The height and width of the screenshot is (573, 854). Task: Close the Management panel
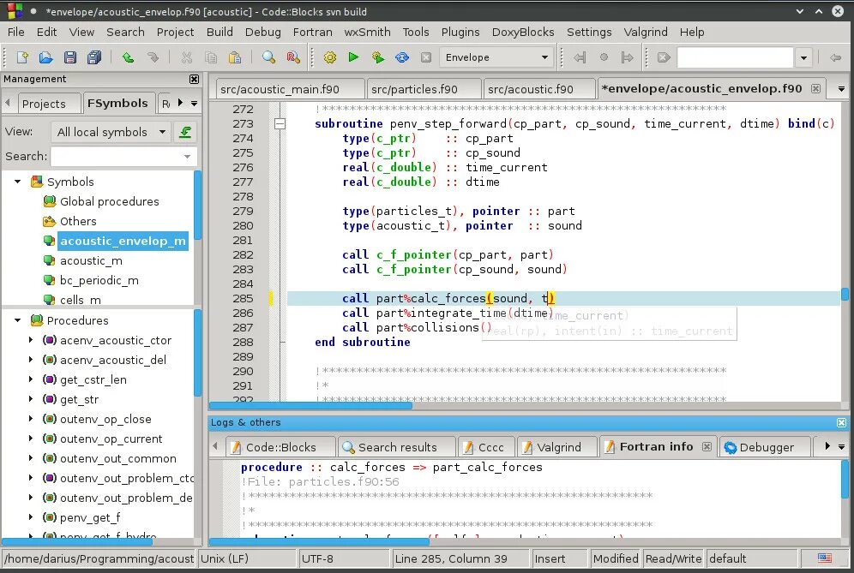pos(194,79)
